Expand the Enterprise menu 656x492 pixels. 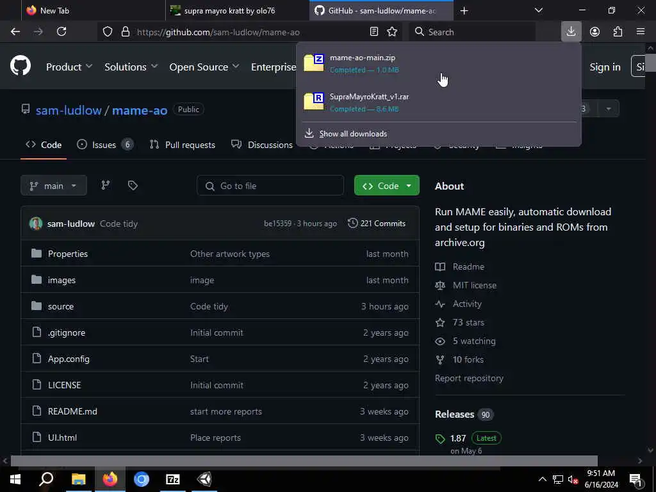(x=273, y=67)
